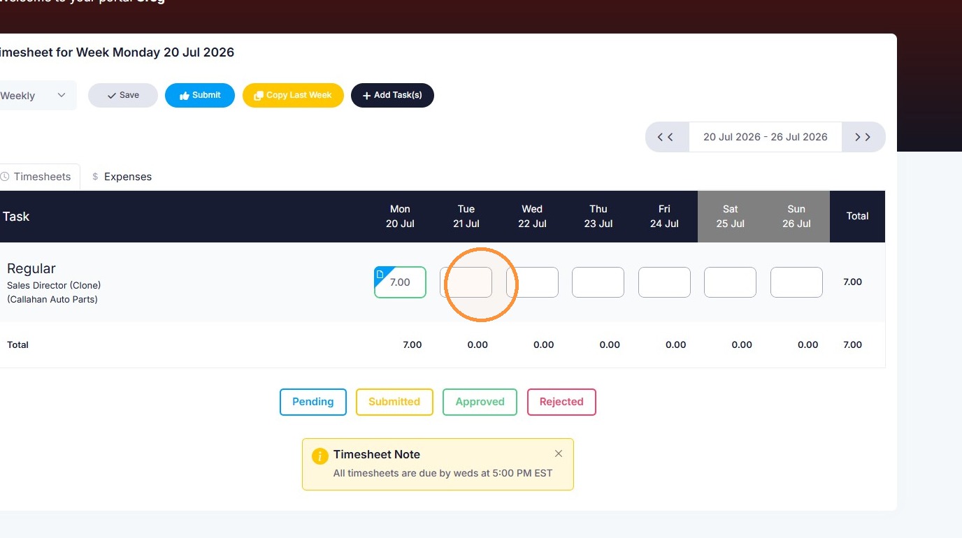Click the (Callahan Auto Parts) text
Screen dimensions: 962x538
(52, 299)
